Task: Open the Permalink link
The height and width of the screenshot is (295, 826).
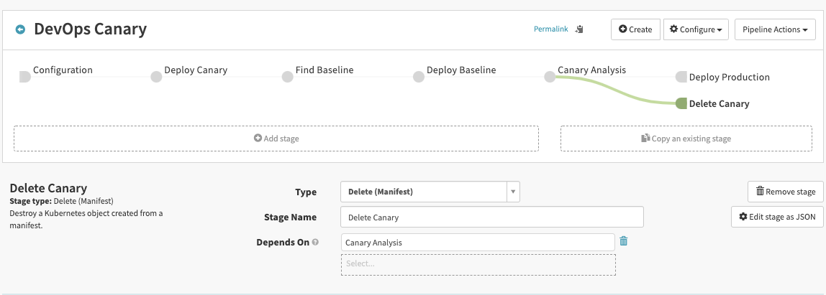Action: [550, 29]
